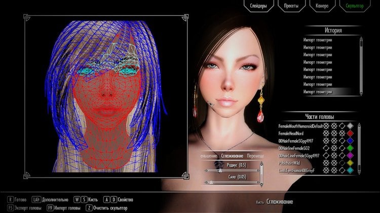Click the LAlt key icon for Дополнительно

pyautogui.click(x=36, y=200)
